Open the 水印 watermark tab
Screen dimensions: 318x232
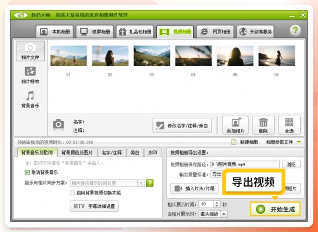pos(153,153)
